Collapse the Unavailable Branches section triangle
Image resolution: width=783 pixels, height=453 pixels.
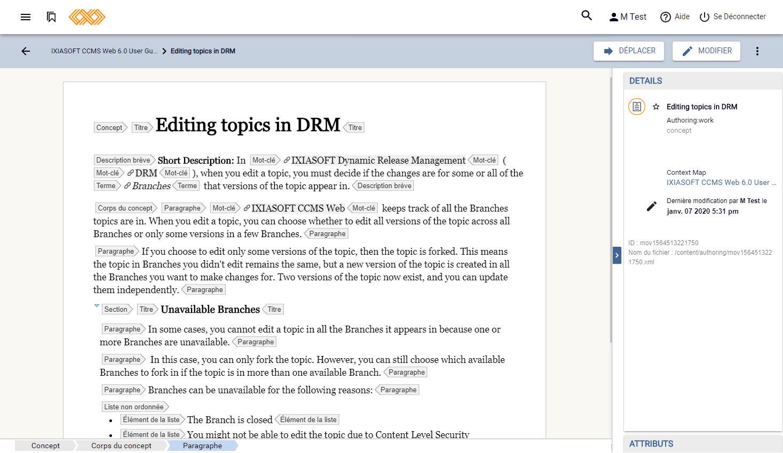point(97,306)
